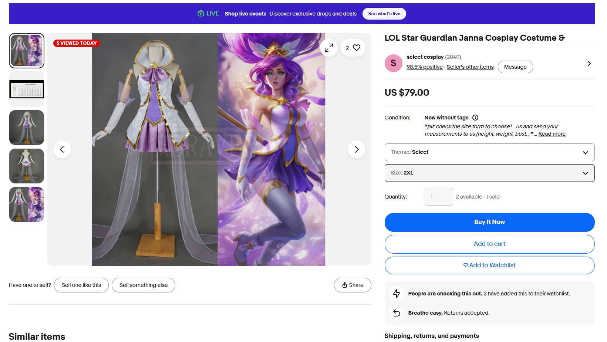Click 'New without tags' condition text
The height and width of the screenshot is (342, 607).
pos(446,118)
